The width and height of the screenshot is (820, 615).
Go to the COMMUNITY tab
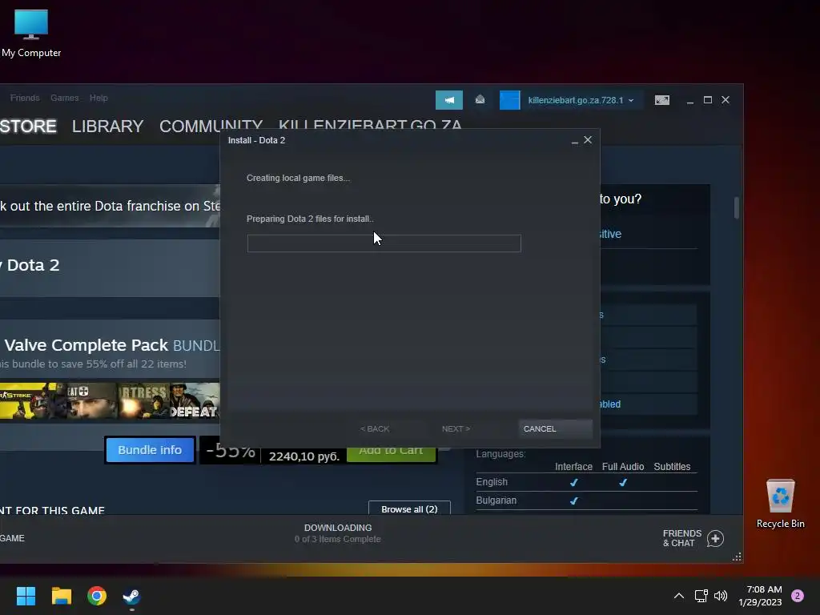211,124
